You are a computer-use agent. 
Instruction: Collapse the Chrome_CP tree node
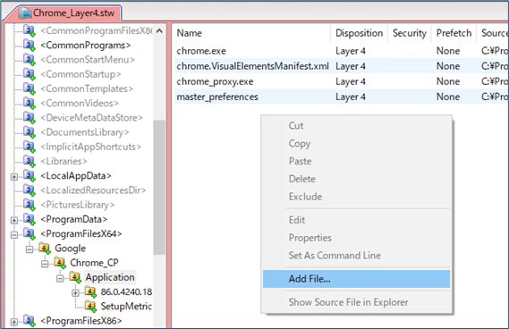45,264
